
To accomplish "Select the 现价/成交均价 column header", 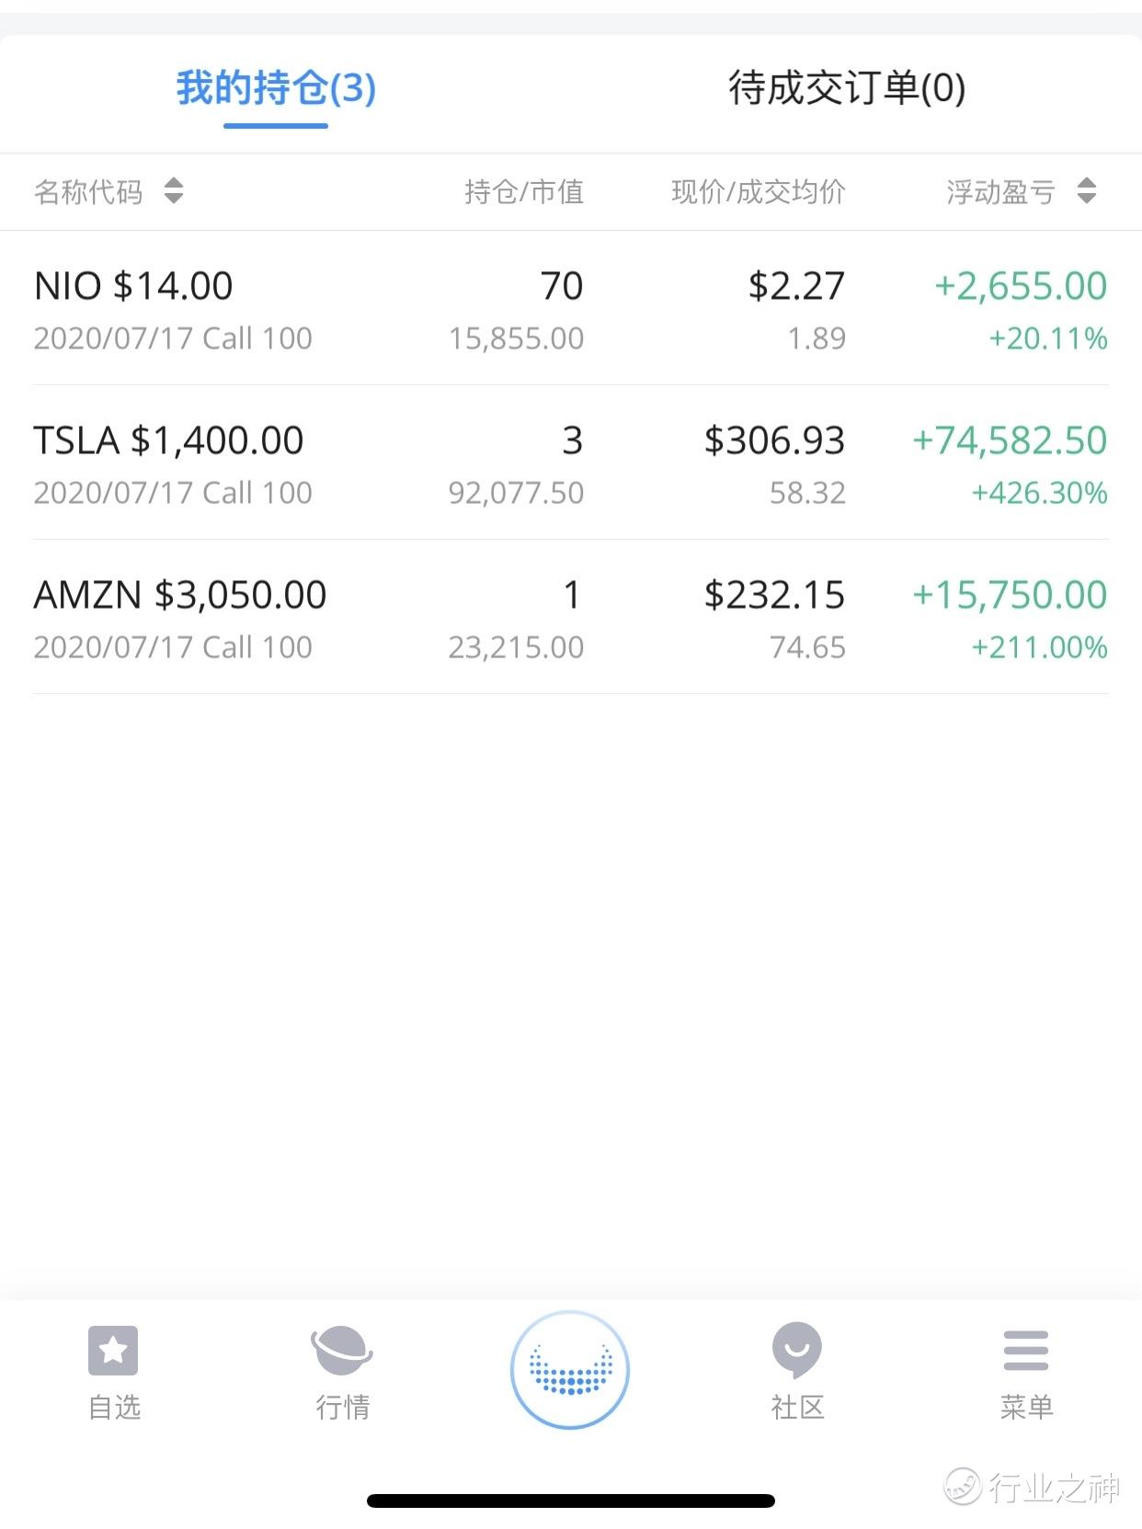I will 759,192.
